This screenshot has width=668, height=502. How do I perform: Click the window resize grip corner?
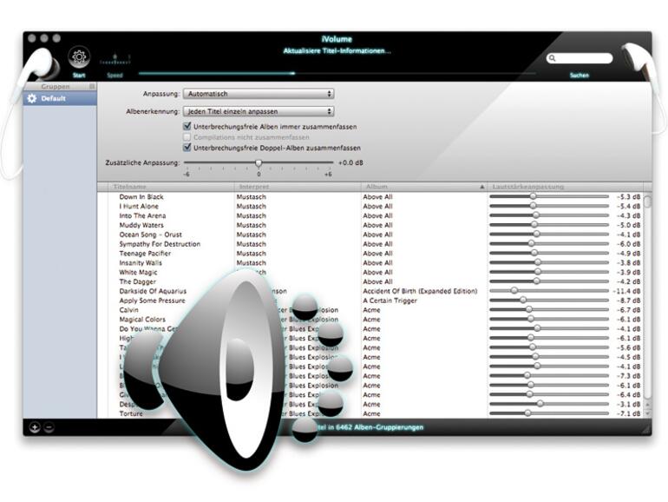pyautogui.click(x=646, y=429)
